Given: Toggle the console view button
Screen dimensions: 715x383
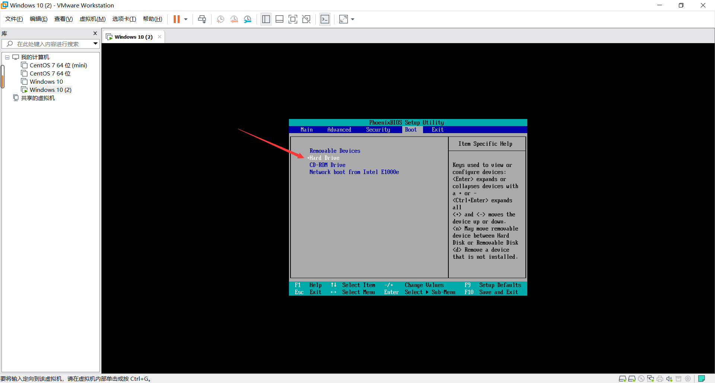Looking at the screenshot, I should [325, 19].
